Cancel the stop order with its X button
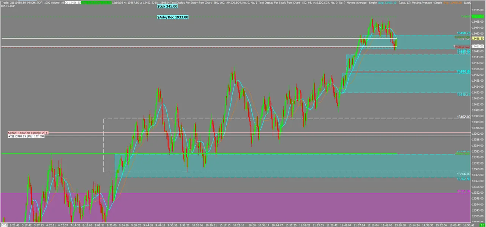This screenshot has height=227, width=486. pos(47,133)
